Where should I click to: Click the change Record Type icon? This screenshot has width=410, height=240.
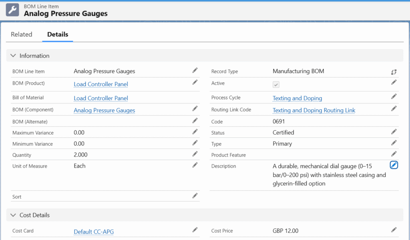tap(394, 72)
